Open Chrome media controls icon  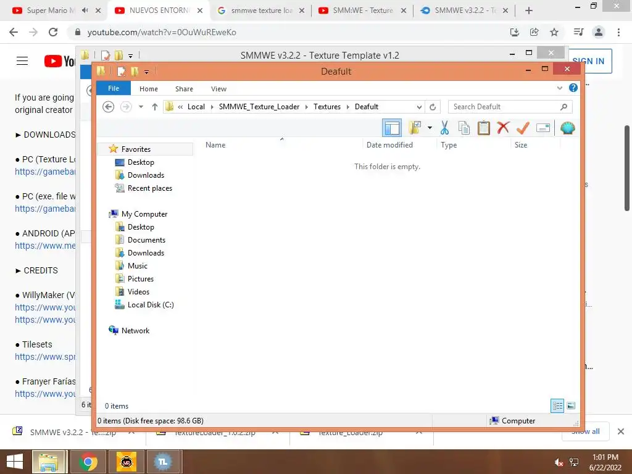click(578, 32)
